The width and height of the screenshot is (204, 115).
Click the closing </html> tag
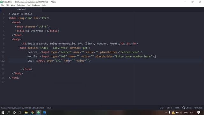point(14,78)
